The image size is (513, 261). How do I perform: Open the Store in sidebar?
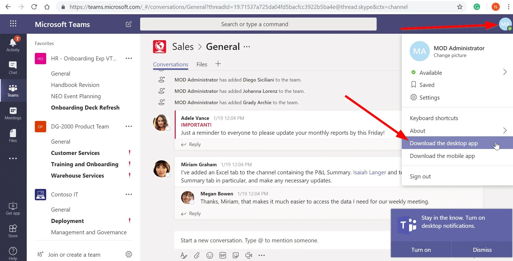13,231
